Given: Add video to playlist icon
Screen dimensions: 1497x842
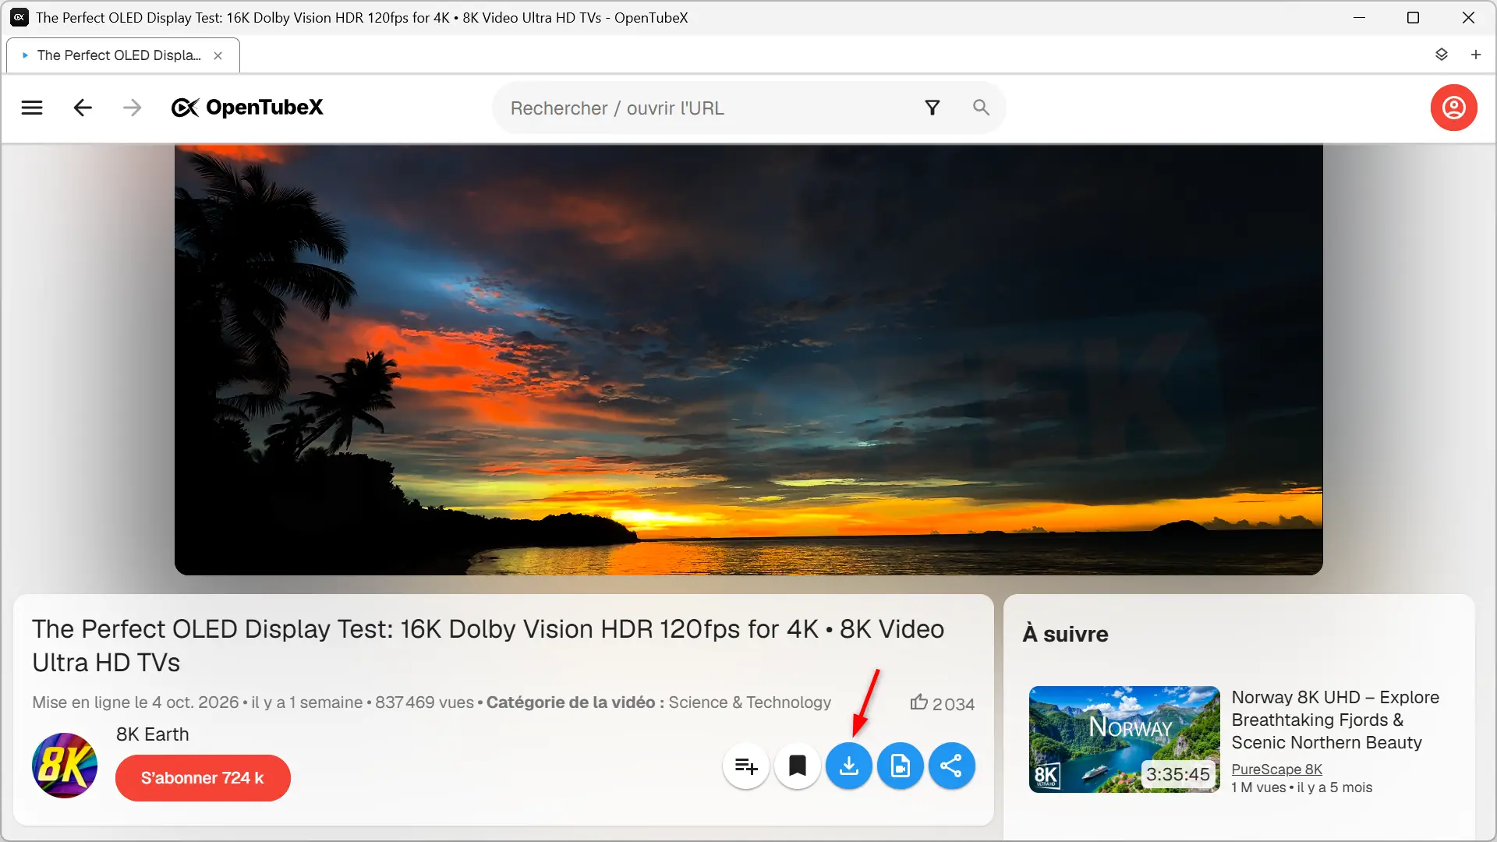Looking at the screenshot, I should pos(746,766).
